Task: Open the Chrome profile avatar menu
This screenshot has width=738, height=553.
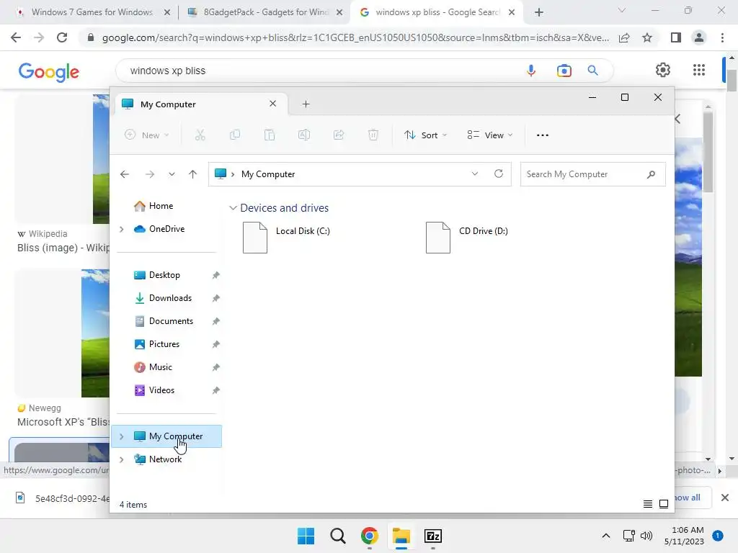Action: tap(699, 37)
